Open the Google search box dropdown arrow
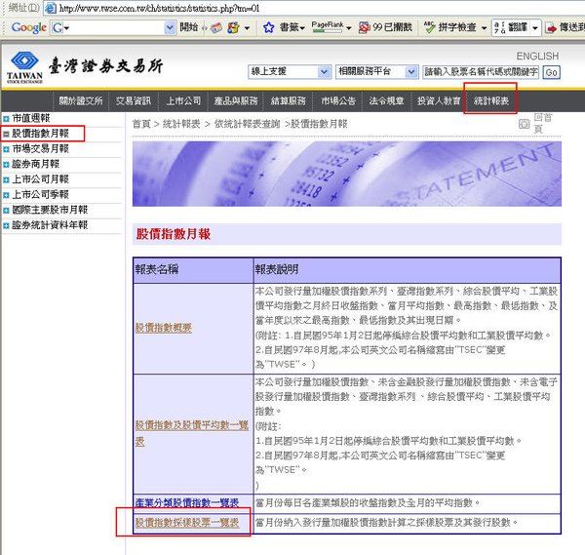Screen dimensions: 585x555 pyautogui.click(x=170, y=28)
